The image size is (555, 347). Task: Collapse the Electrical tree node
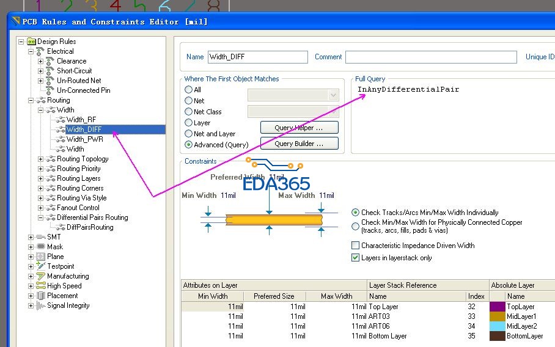(x=31, y=52)
